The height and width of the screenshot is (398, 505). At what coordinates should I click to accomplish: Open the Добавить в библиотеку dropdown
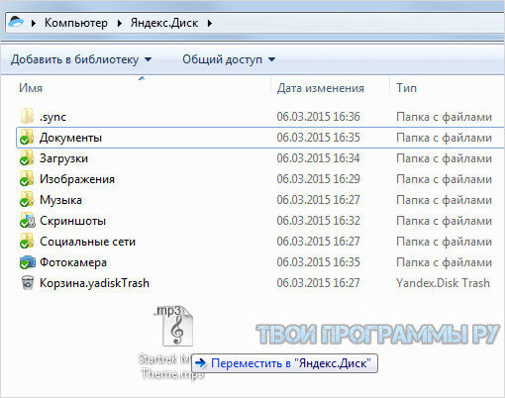pyautogui.click(x=81, y=59)
